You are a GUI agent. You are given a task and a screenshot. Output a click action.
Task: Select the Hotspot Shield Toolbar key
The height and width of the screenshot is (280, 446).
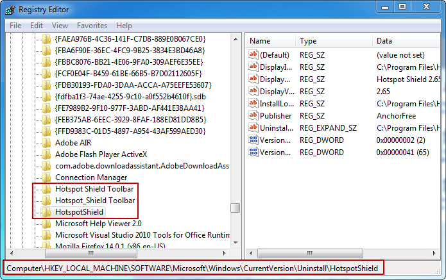tap(94, 189)
